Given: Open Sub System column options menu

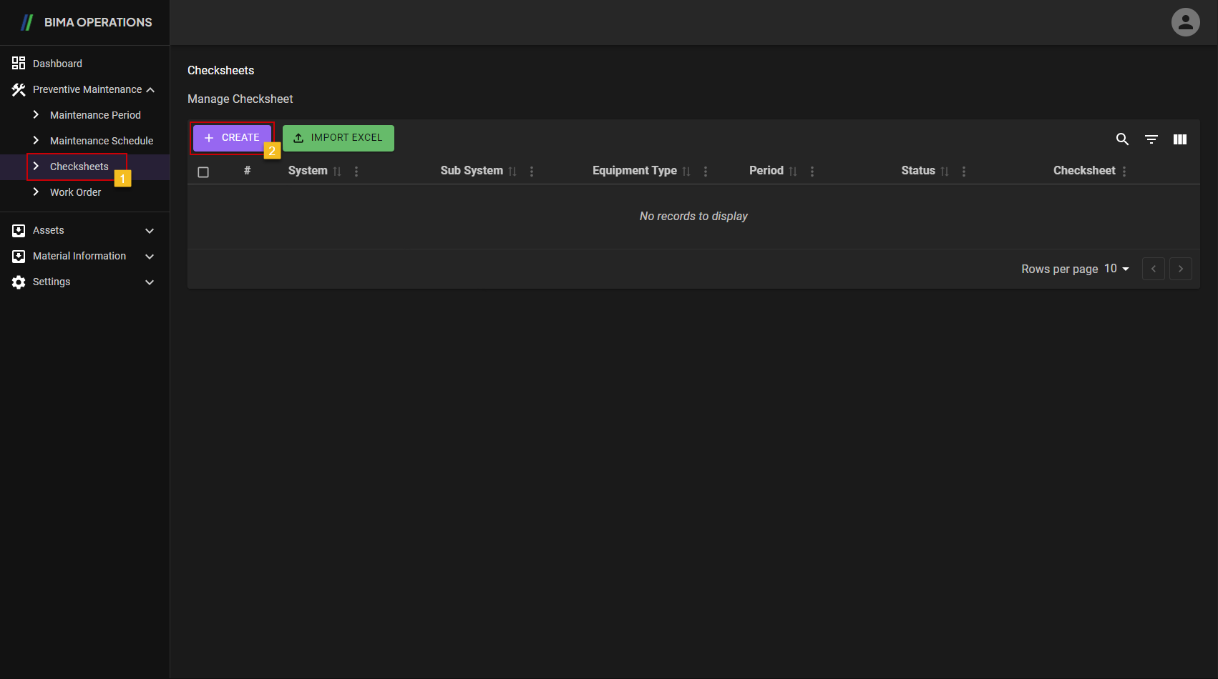Looking at the screenshot, I should pos(532,172).
